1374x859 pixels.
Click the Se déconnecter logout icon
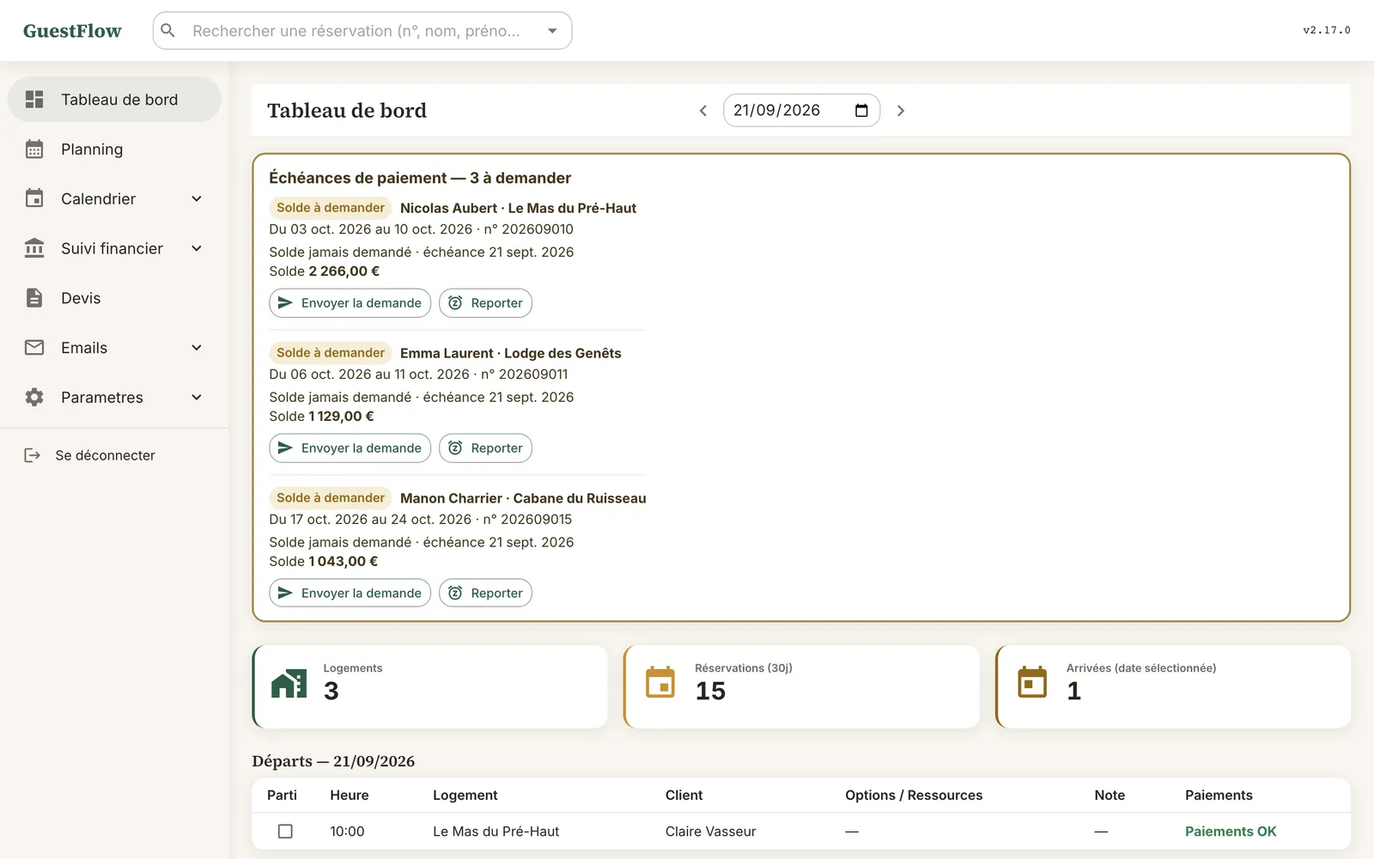tap(33, 455)
